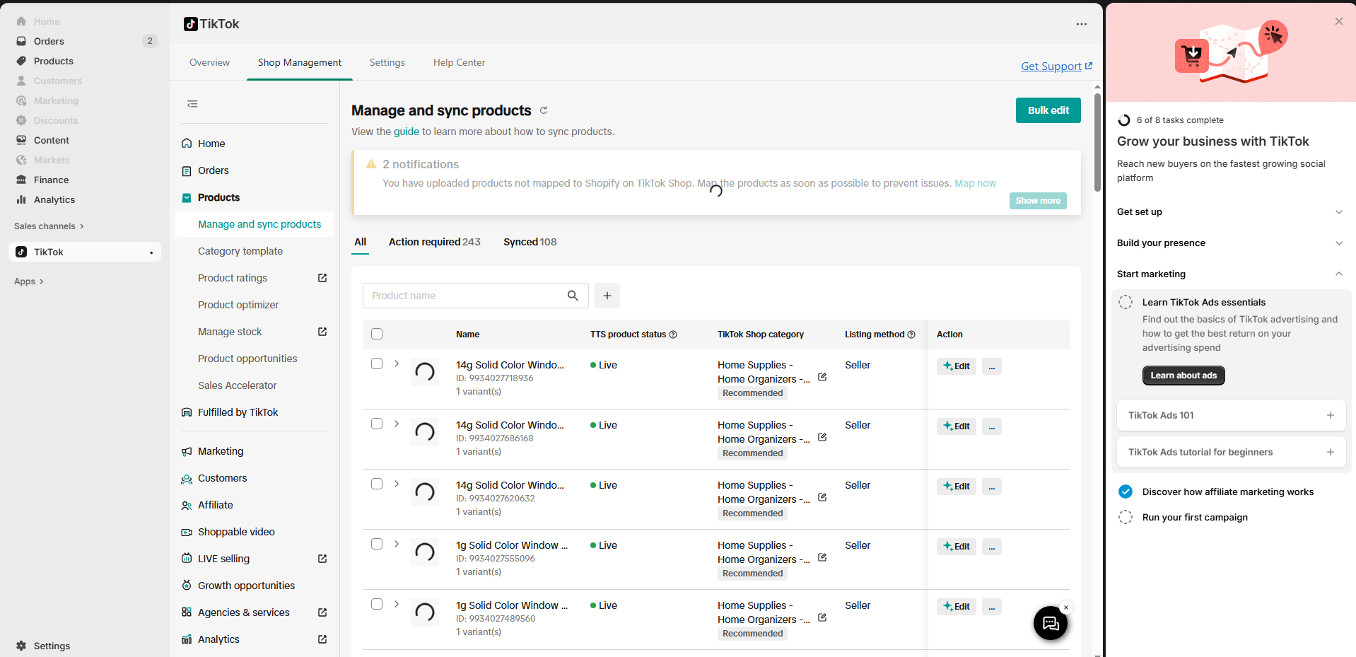The image size is (1356, 657).
Task: Open Shopify Analytics in main left sidebar
Action: point(54,199)
